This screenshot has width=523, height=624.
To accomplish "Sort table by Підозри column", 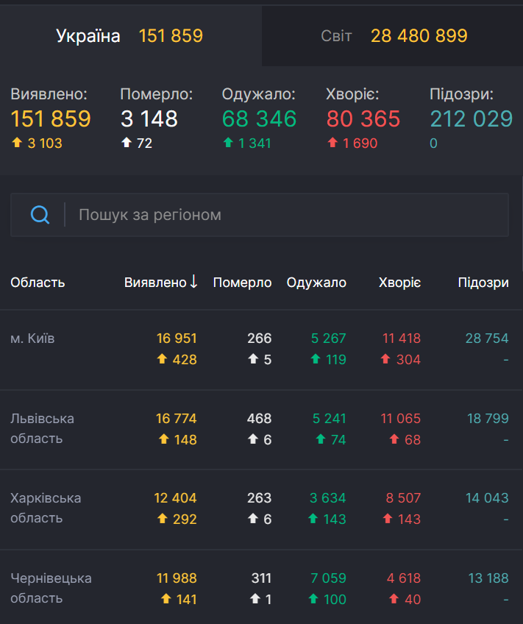I will pyautogui.click(x=483, y=283).
